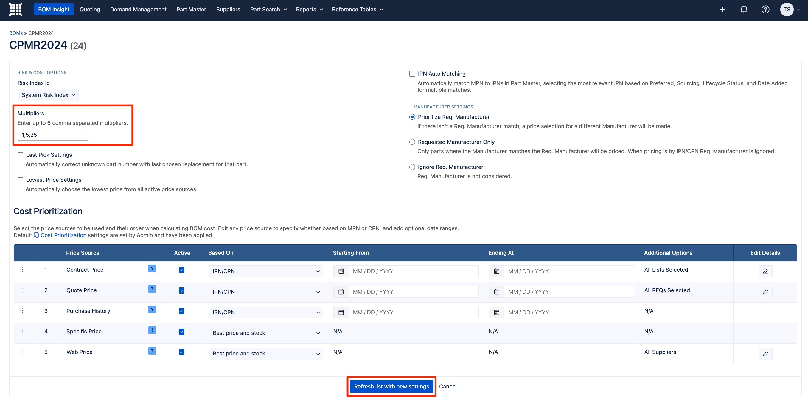Open calendar for Quote Price Starting From
This screenshot has height=398, width=808.
click(341, 292)
